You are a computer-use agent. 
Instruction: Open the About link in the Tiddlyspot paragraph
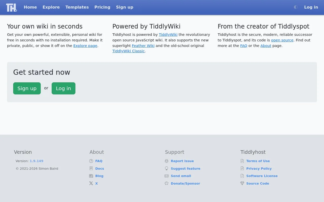[266, 46]
